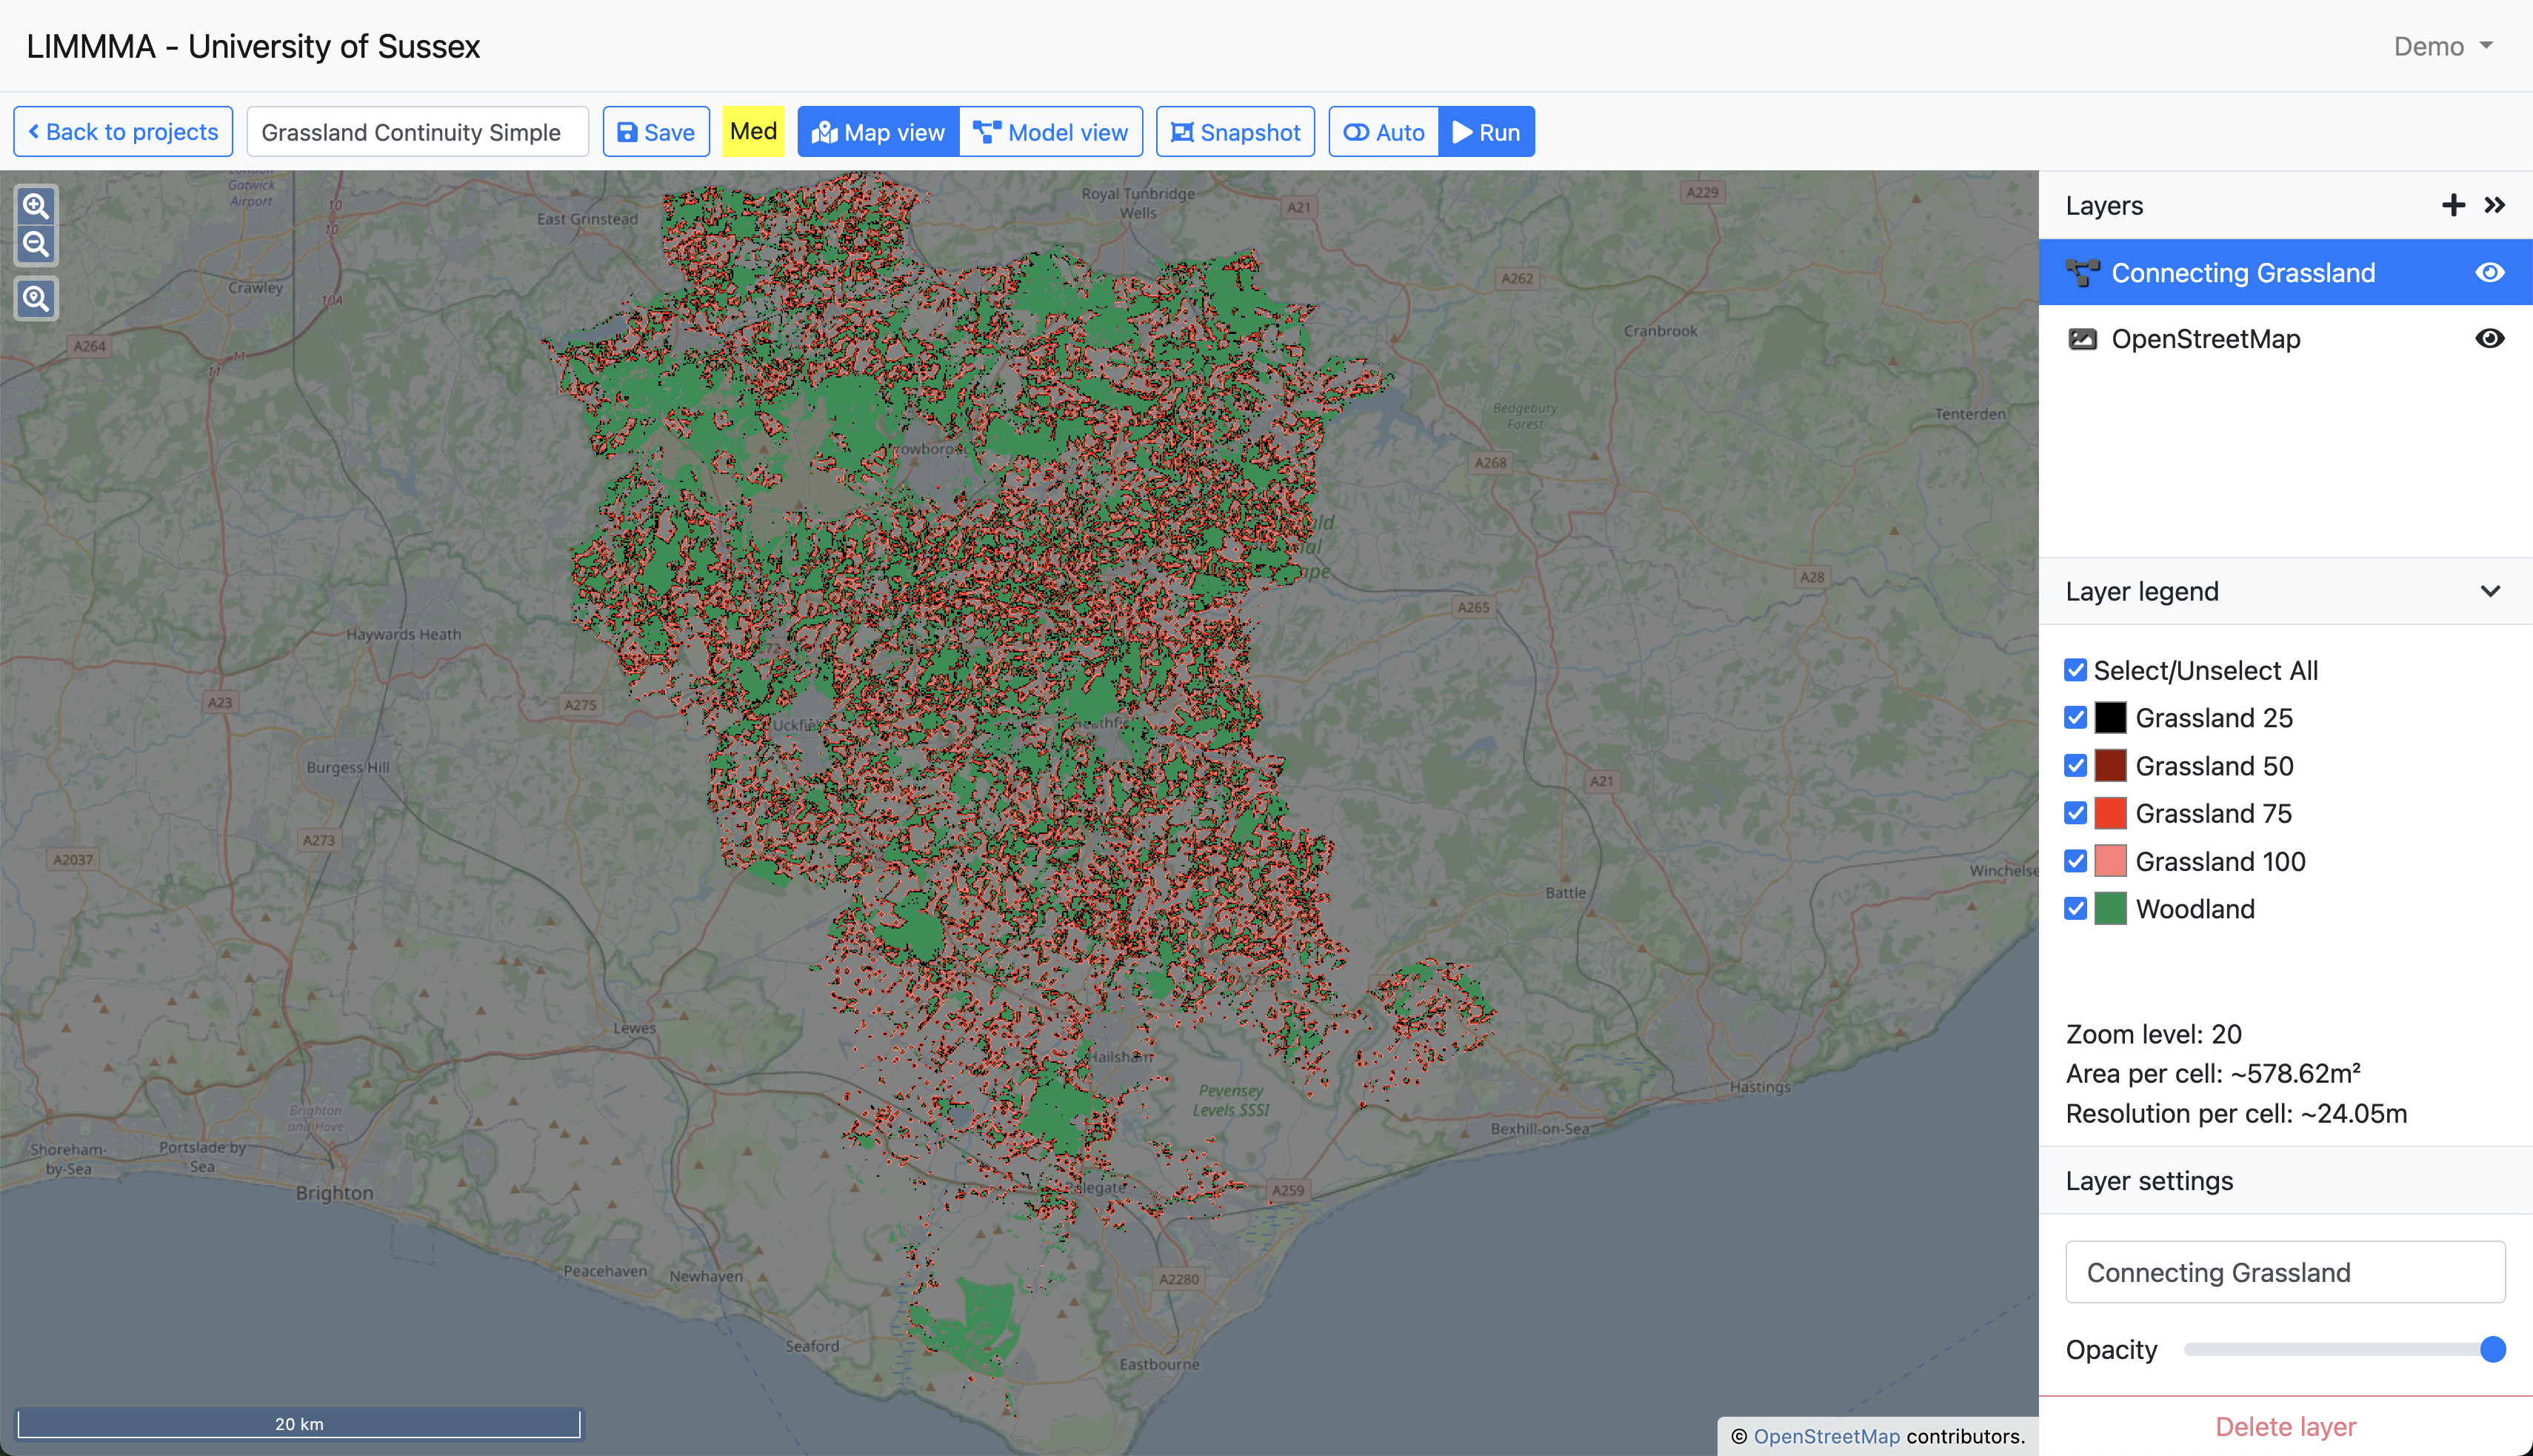
Task: Open the Demo user dropdown
Action: (x=2442, y=47)
